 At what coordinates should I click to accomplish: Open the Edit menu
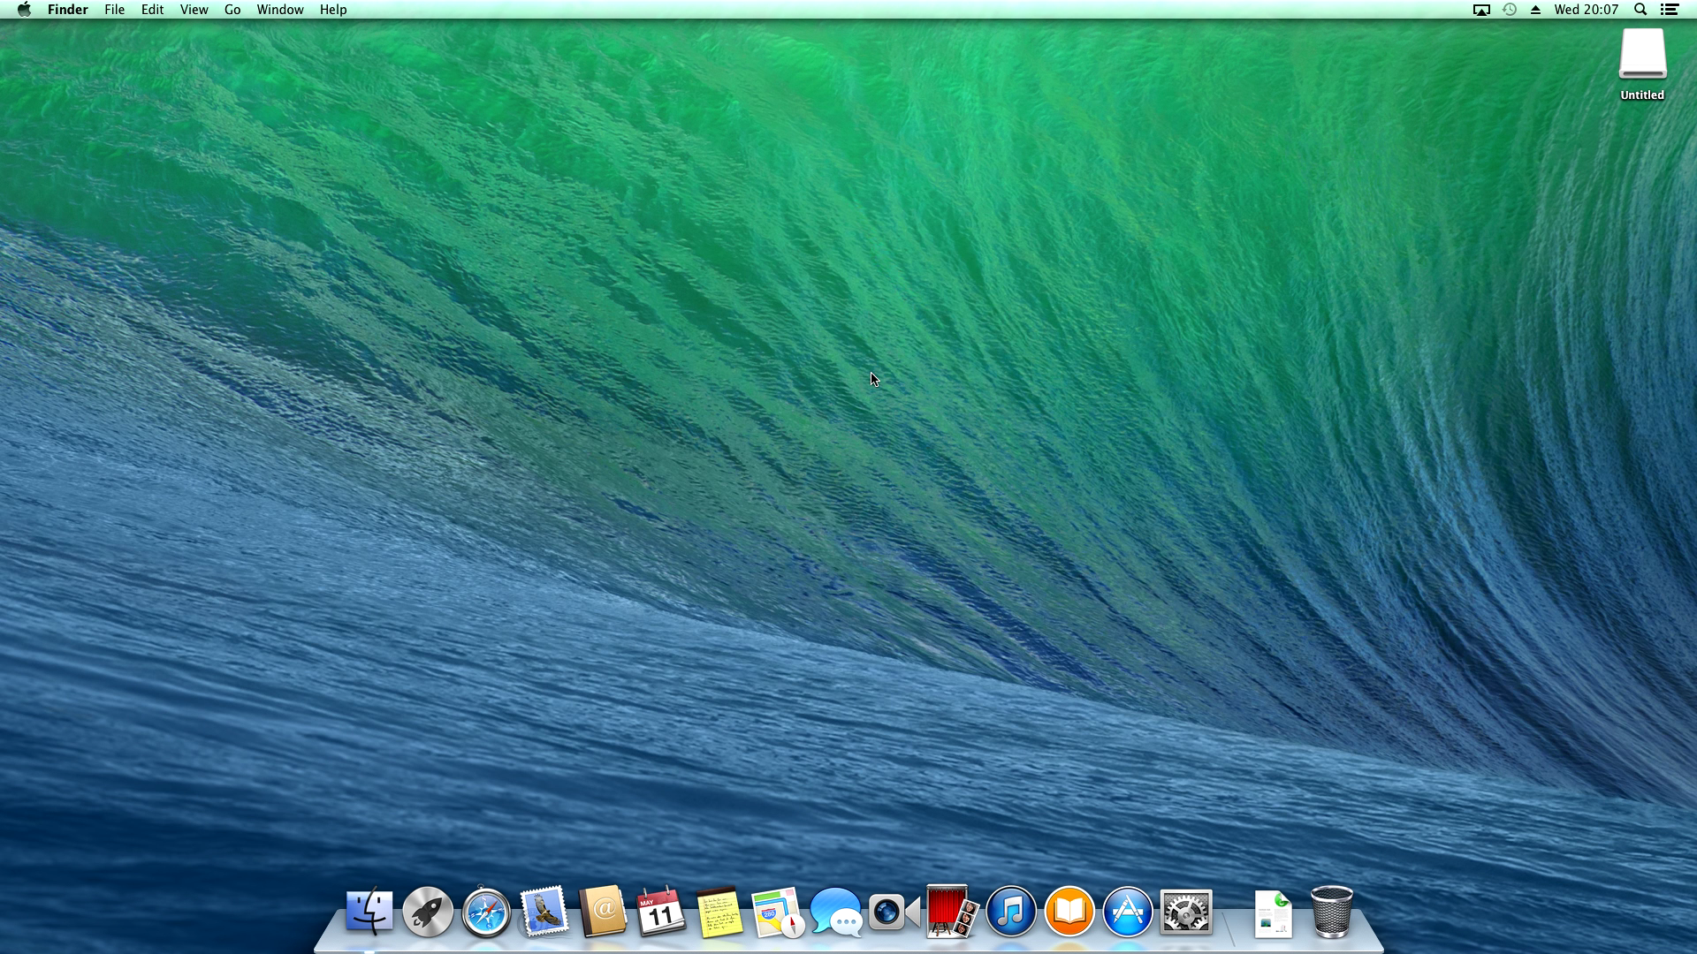click(x=152, y=10)
